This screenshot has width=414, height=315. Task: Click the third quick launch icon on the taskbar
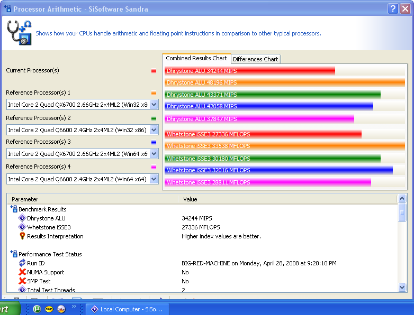pyautogui.click(x=61, y=309)
